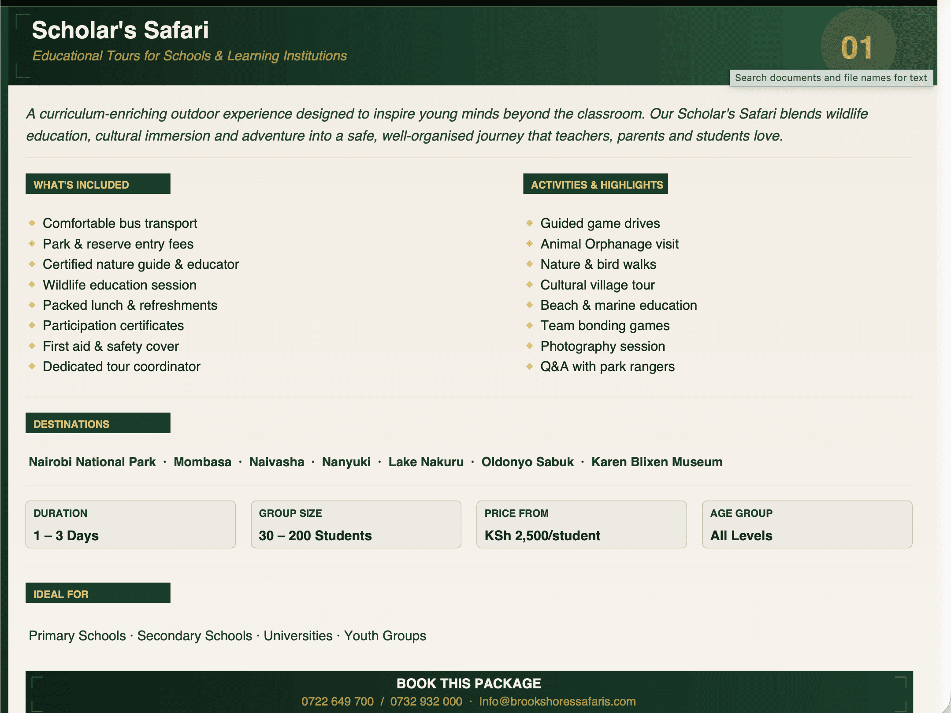
Task: Click the italic intro paragraph text
Action: 447,125
